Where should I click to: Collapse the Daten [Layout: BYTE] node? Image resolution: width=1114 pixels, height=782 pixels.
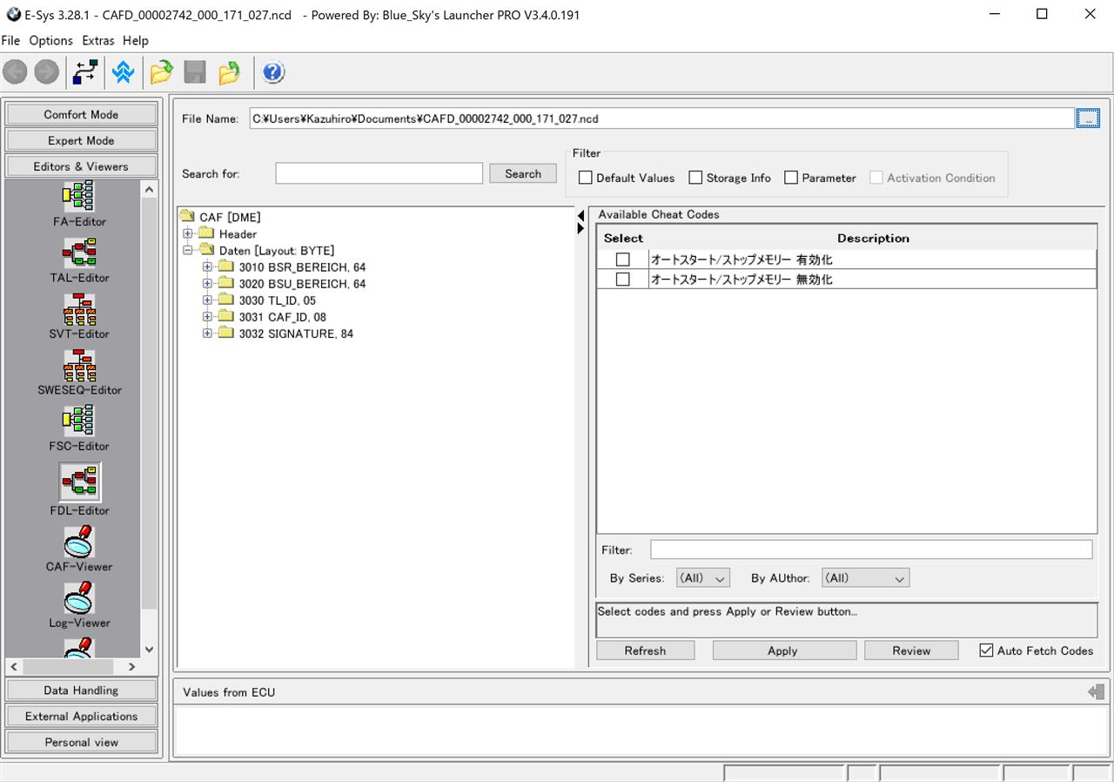(x=187, y=250)
